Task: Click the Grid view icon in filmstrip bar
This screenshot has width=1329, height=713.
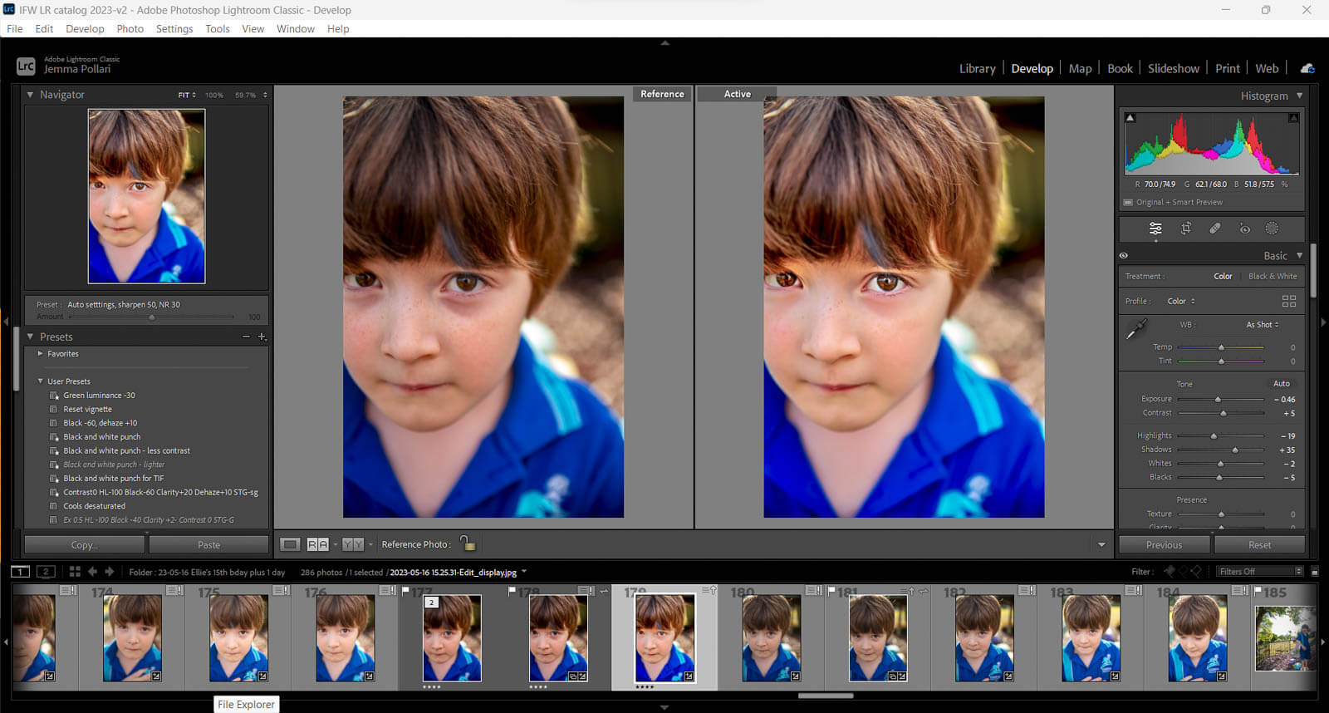Action: 75,572
